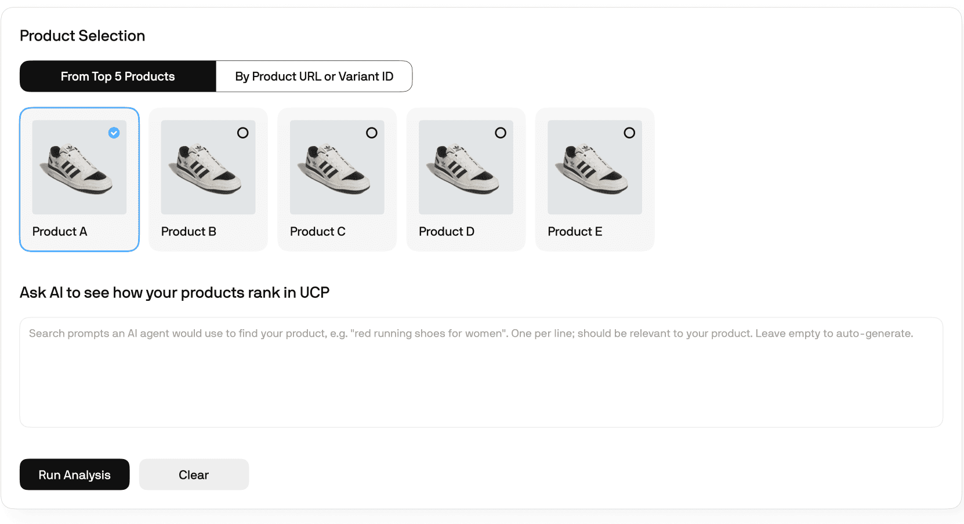
Task: Uncheck the blue checkmark on Product A
Action: point(114,133)
